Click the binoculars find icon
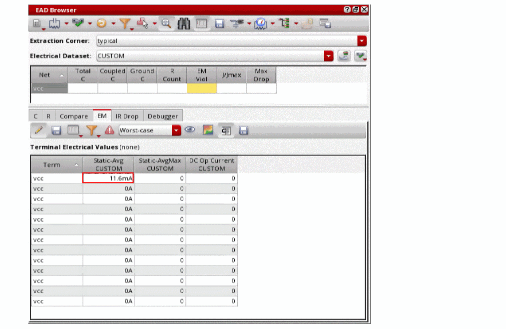This screenshot has width=506, height=329. click(x=184, y=23)
